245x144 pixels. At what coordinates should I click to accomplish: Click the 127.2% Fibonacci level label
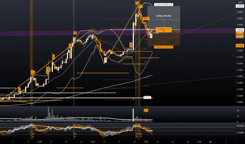(146, 78)
